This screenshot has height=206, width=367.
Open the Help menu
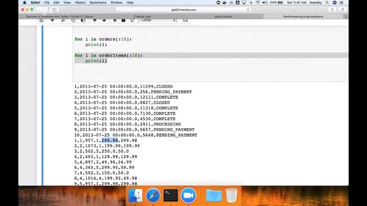click(x=130, y=2)
